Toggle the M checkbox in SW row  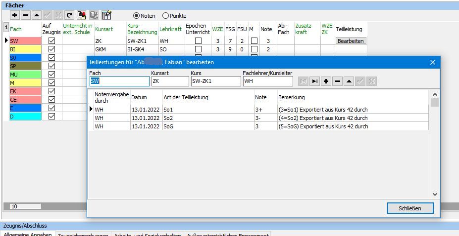click(x=254, y=41)
